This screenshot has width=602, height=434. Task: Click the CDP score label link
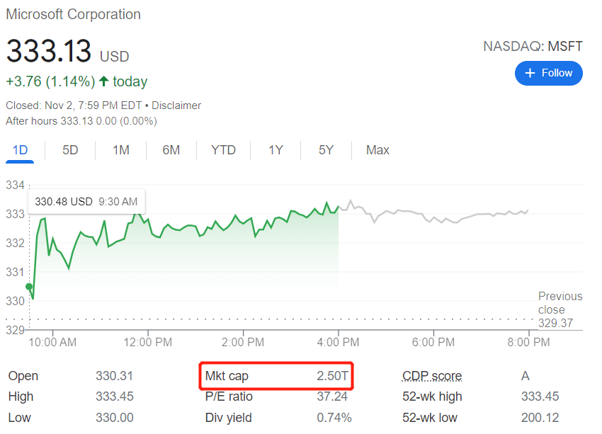click(x=432, y=376)
